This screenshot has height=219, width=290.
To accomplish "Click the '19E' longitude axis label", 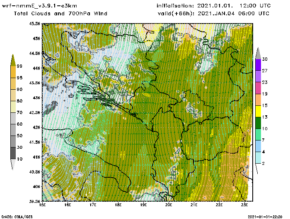I will coord(143,205).
